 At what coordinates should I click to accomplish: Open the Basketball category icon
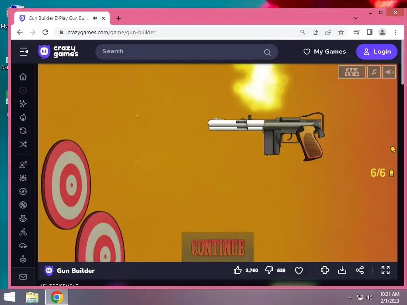coord(23,205)
